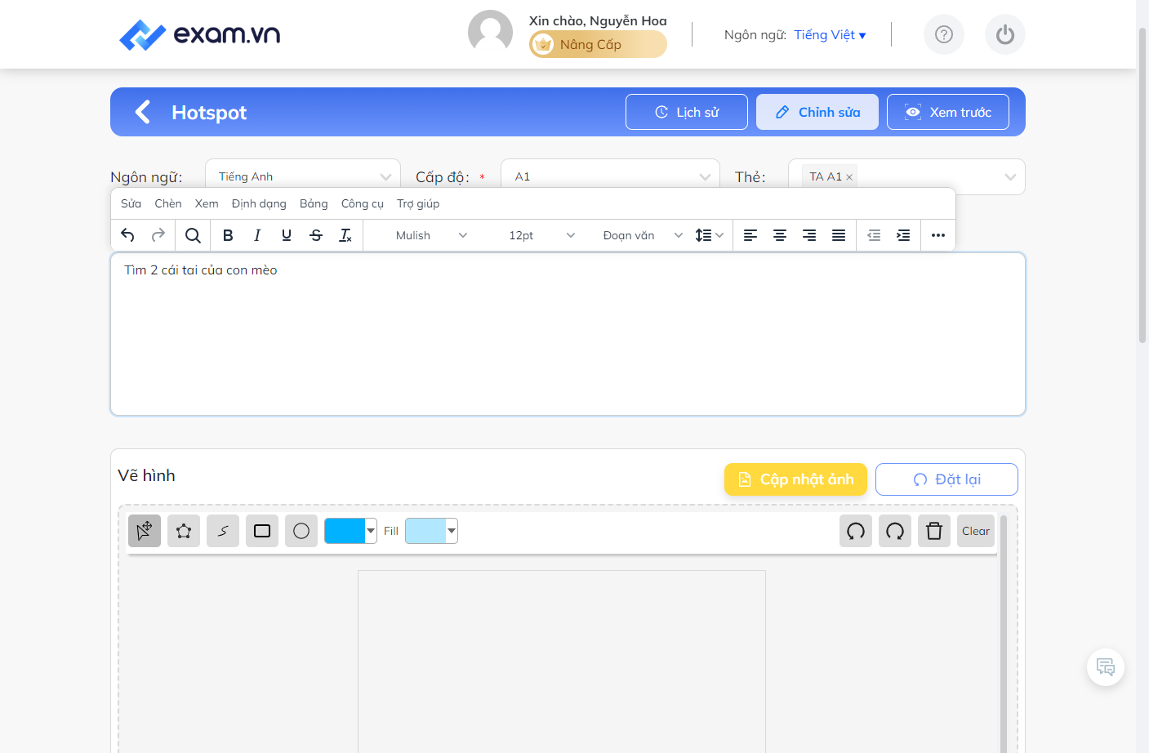Select the freehand curve drawing tool
1149x753 pixels.
point(223,531)
